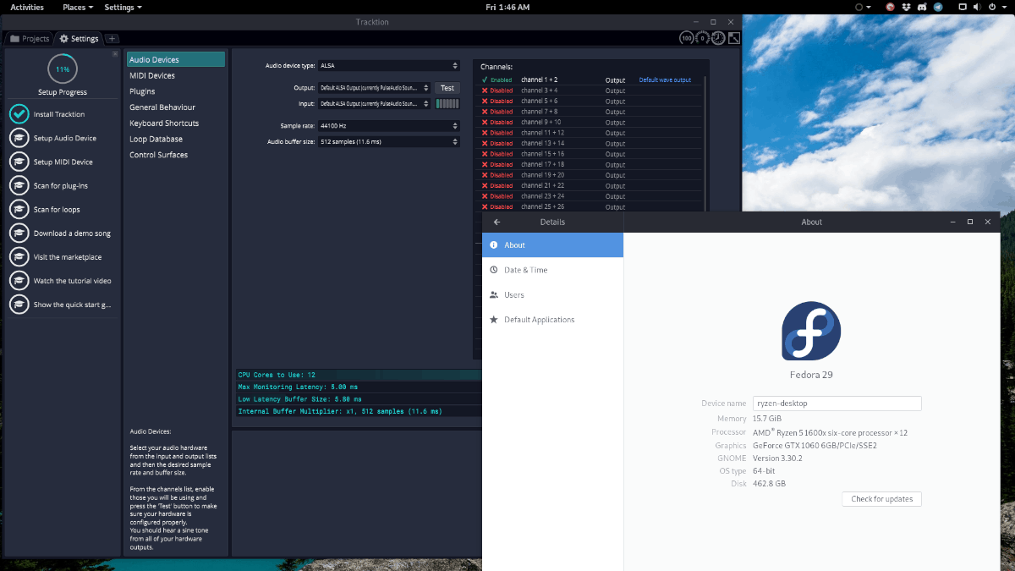Click the fullscreen arrow icon in Tracktion
The width and height of the screenshot is (1015, 571).
(x=734, y=38)
